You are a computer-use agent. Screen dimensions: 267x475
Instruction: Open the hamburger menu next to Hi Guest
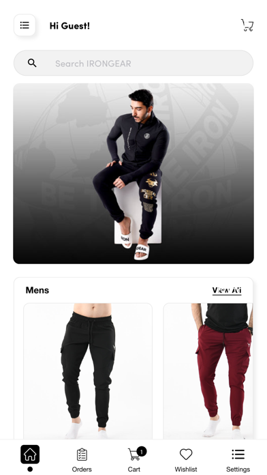click(x=25, y=25)
